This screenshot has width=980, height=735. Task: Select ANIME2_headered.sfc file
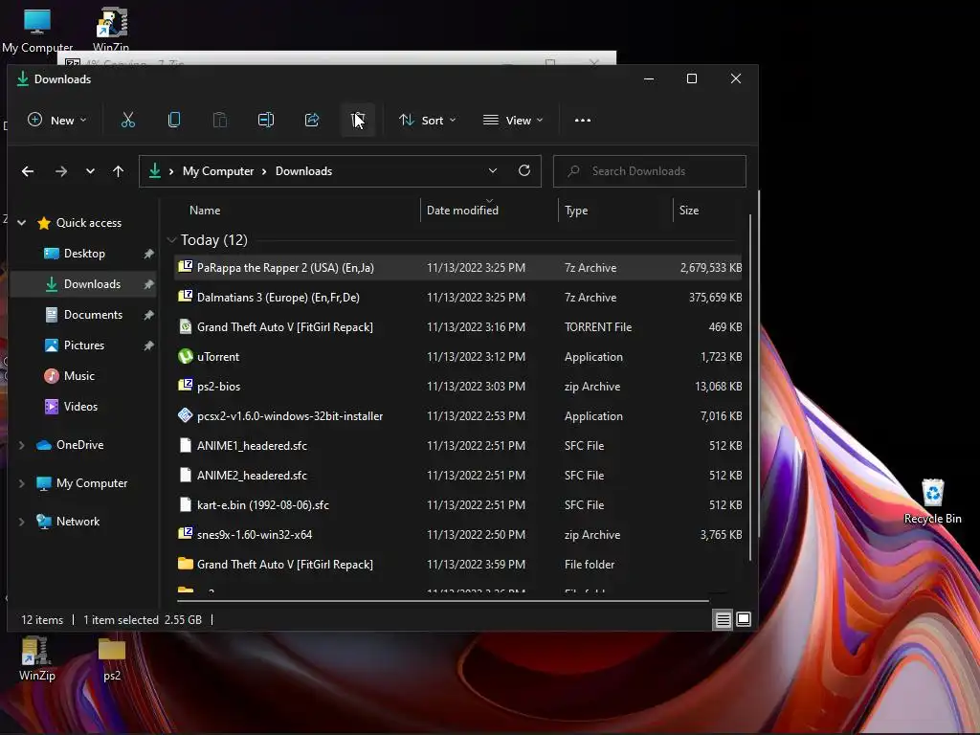[458, 476]
